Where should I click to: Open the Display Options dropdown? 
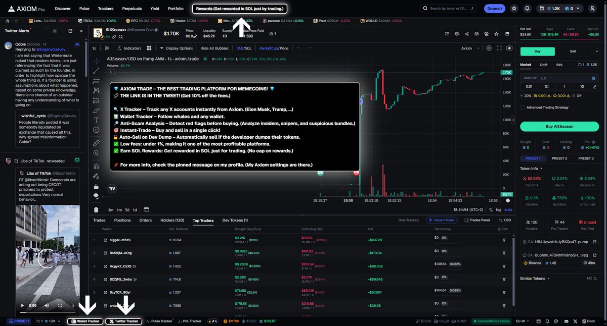coord(177,48)
